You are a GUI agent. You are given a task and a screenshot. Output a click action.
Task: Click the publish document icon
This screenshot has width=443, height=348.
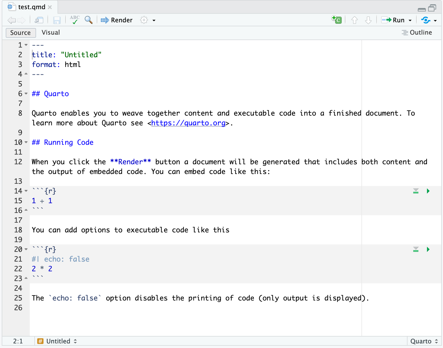point(426,20)
